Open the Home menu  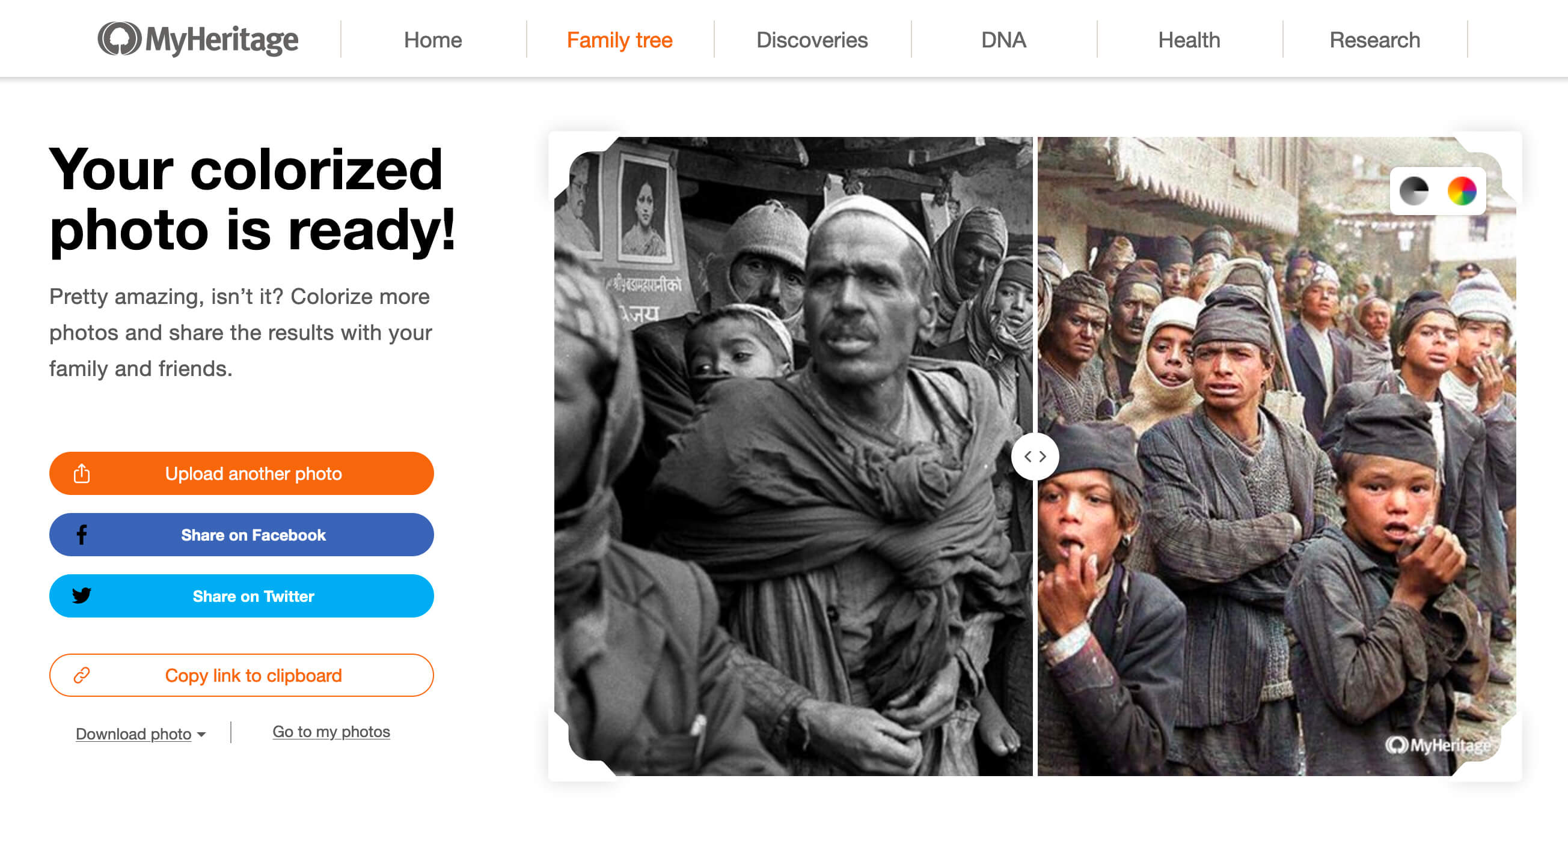click(433, 40)
